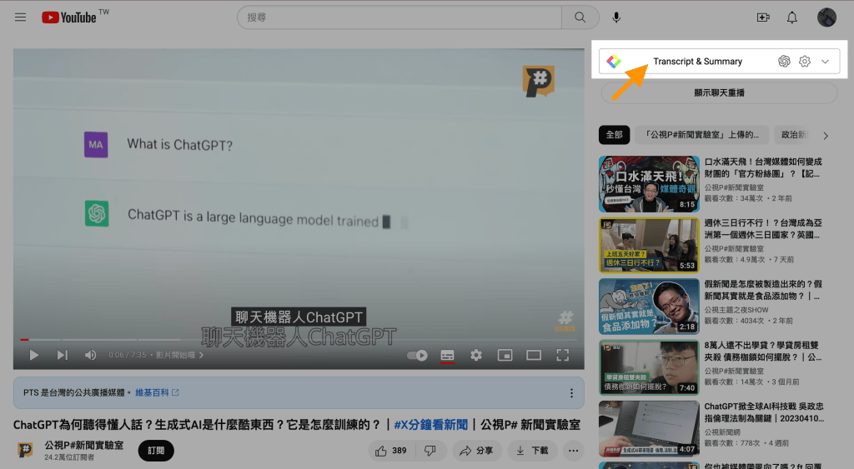Screen dimensions: 854x469
Task: Select the 「公視P#新聞實驗室」上傳的 chip
Action: tap(701, 135)
